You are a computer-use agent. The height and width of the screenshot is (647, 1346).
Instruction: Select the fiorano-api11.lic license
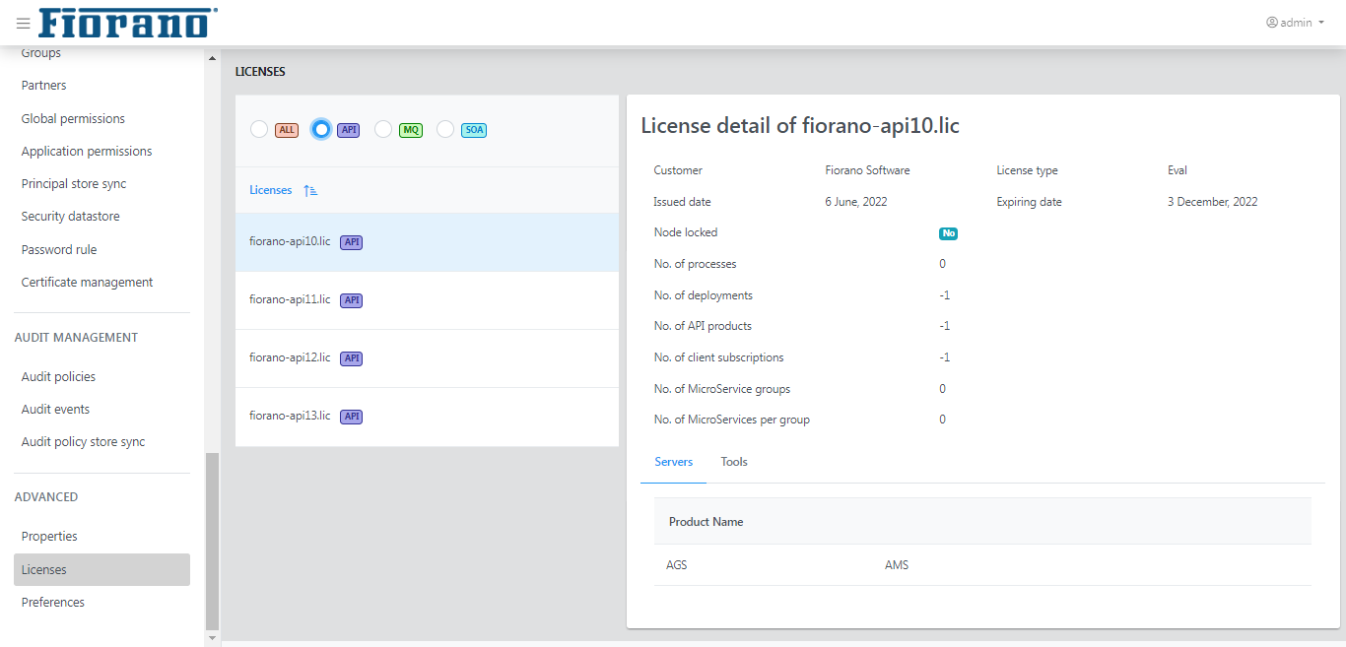click(x=427, y=300)
